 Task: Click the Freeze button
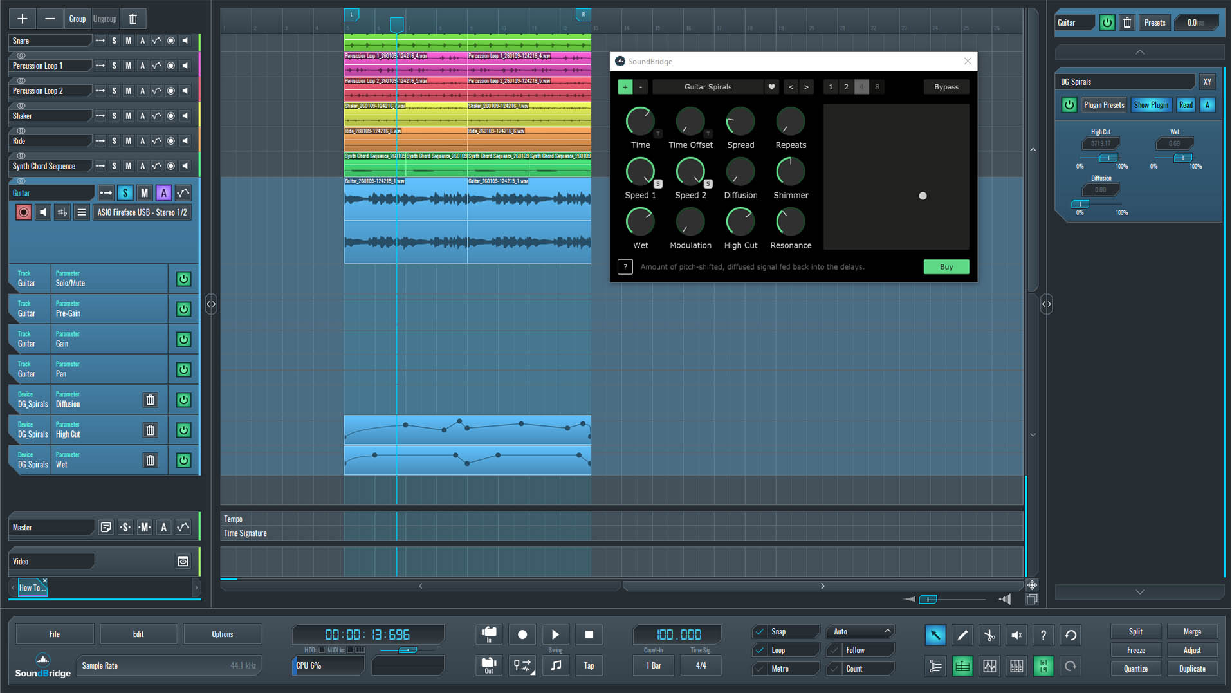click(x=1135, y=651)
